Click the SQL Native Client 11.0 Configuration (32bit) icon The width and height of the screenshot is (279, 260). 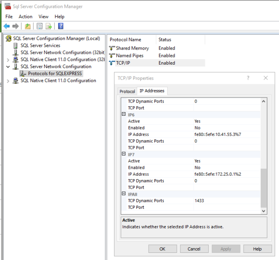point(15,59)
